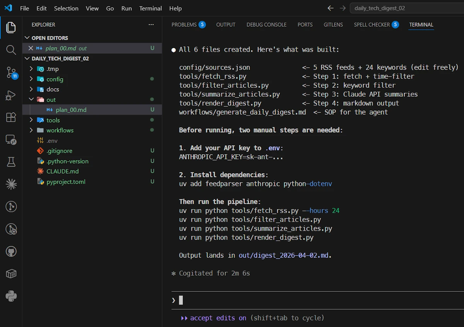Switch to the Debug Console tab
This screenshot has width=464, height=327.
point(266,25)
